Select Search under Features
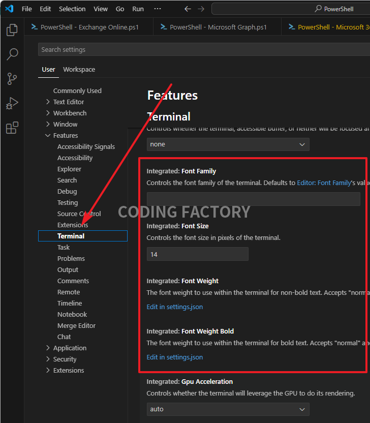The height and width of the screenshot is (423, 370). 67,180
